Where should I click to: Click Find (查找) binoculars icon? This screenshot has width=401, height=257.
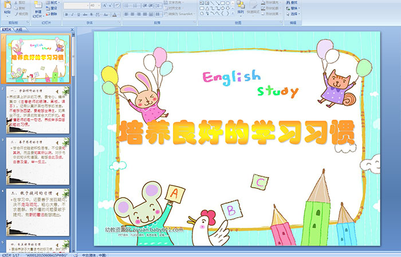click(287, 2)
